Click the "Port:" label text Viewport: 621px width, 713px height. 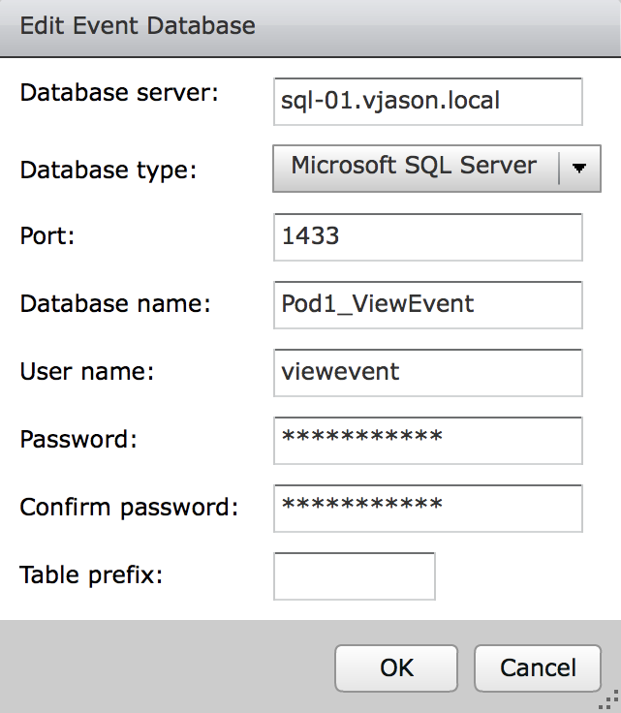tap(46, 237)
